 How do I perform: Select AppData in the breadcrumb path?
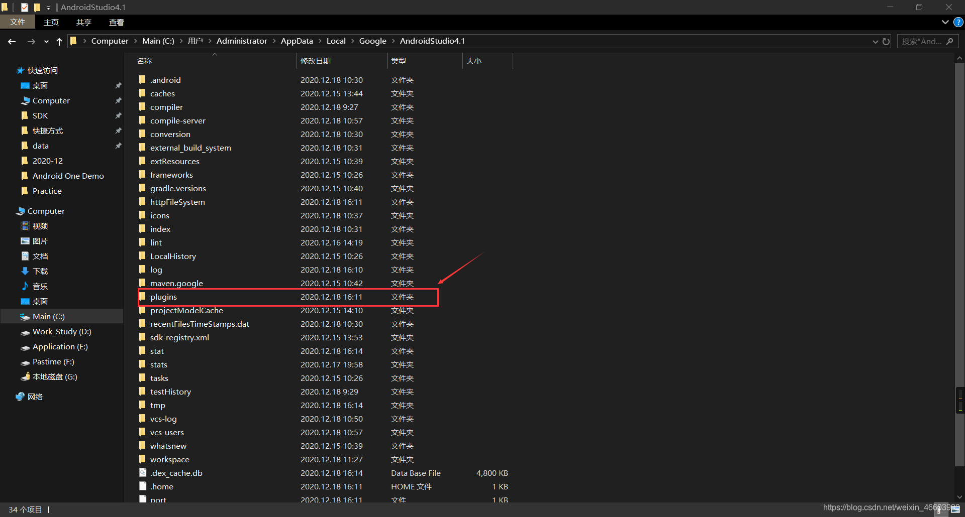297,41
